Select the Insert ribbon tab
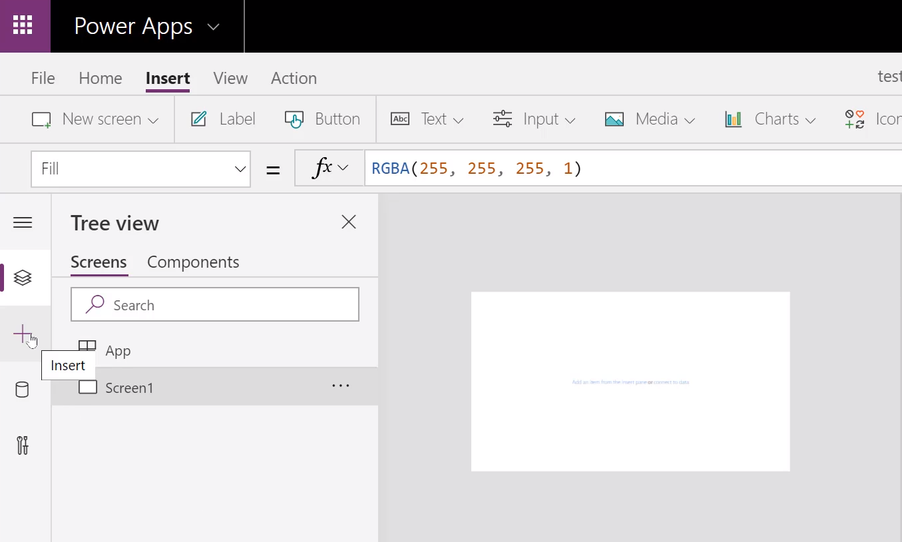 pyautogui.click(x=168, y=78)
